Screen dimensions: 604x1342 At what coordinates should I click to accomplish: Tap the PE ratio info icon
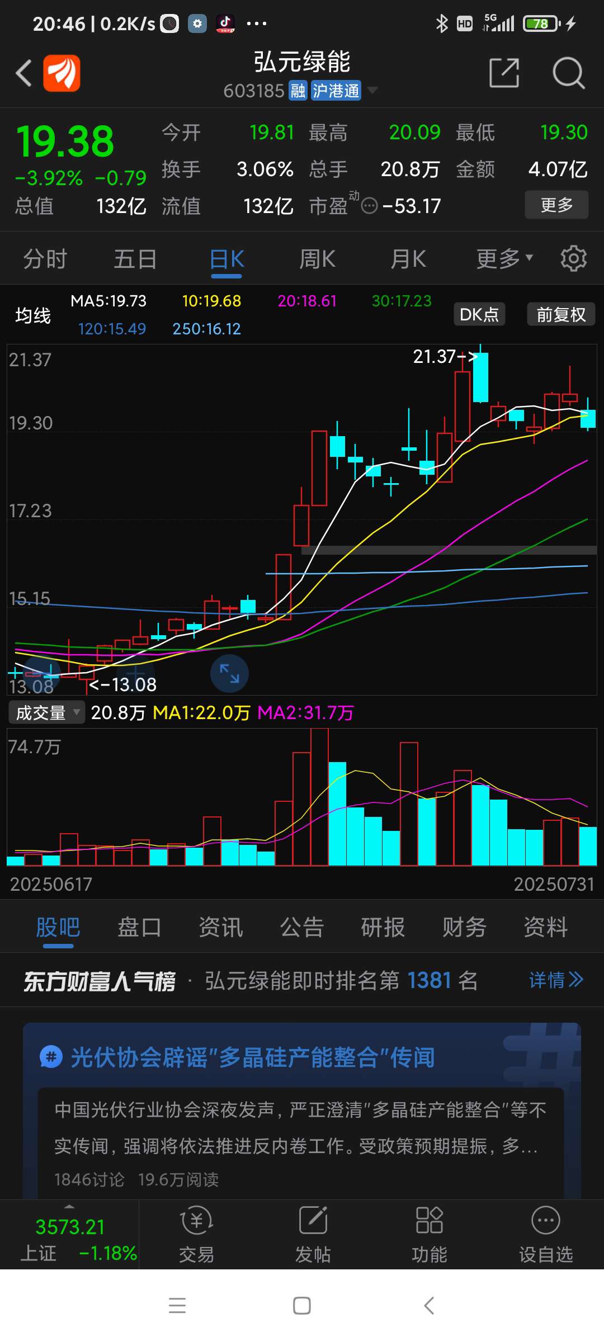(x=369, y=206)
